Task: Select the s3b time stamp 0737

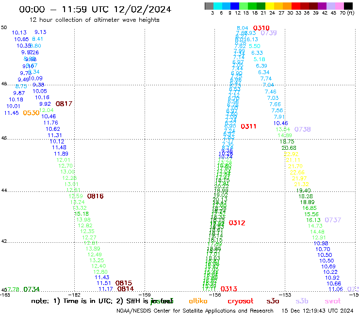Action: (333, 220)
